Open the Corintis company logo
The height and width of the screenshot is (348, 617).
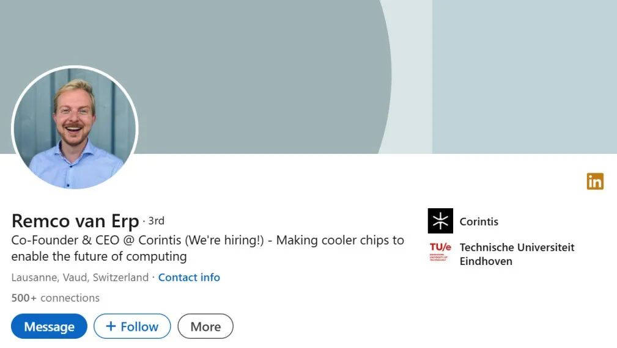440,221
